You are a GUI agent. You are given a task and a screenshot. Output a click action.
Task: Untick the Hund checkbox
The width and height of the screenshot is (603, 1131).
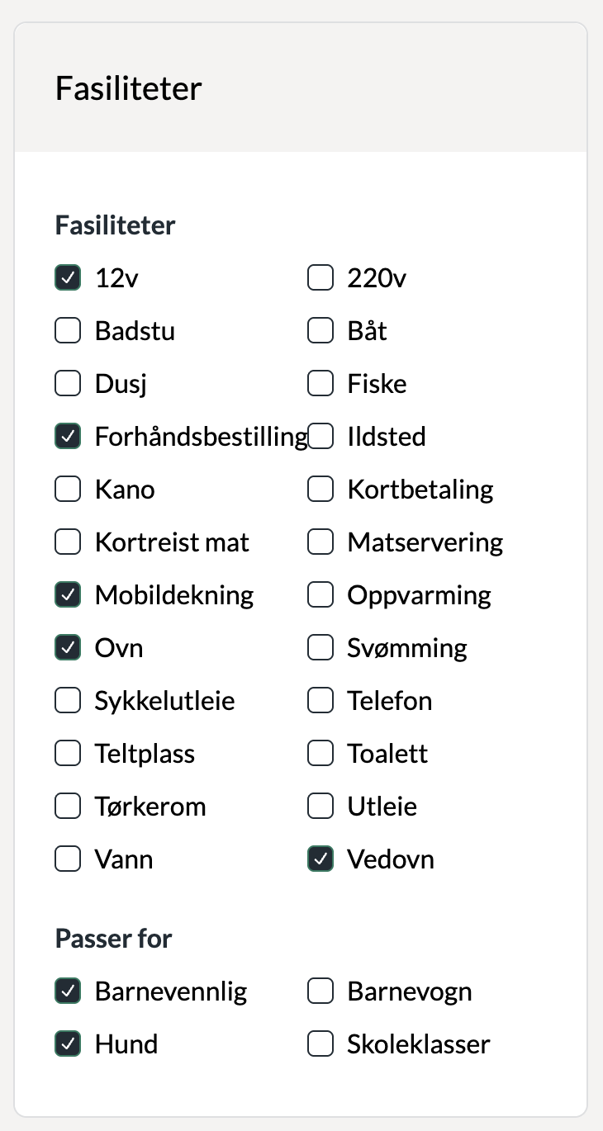click(68, 1044)
